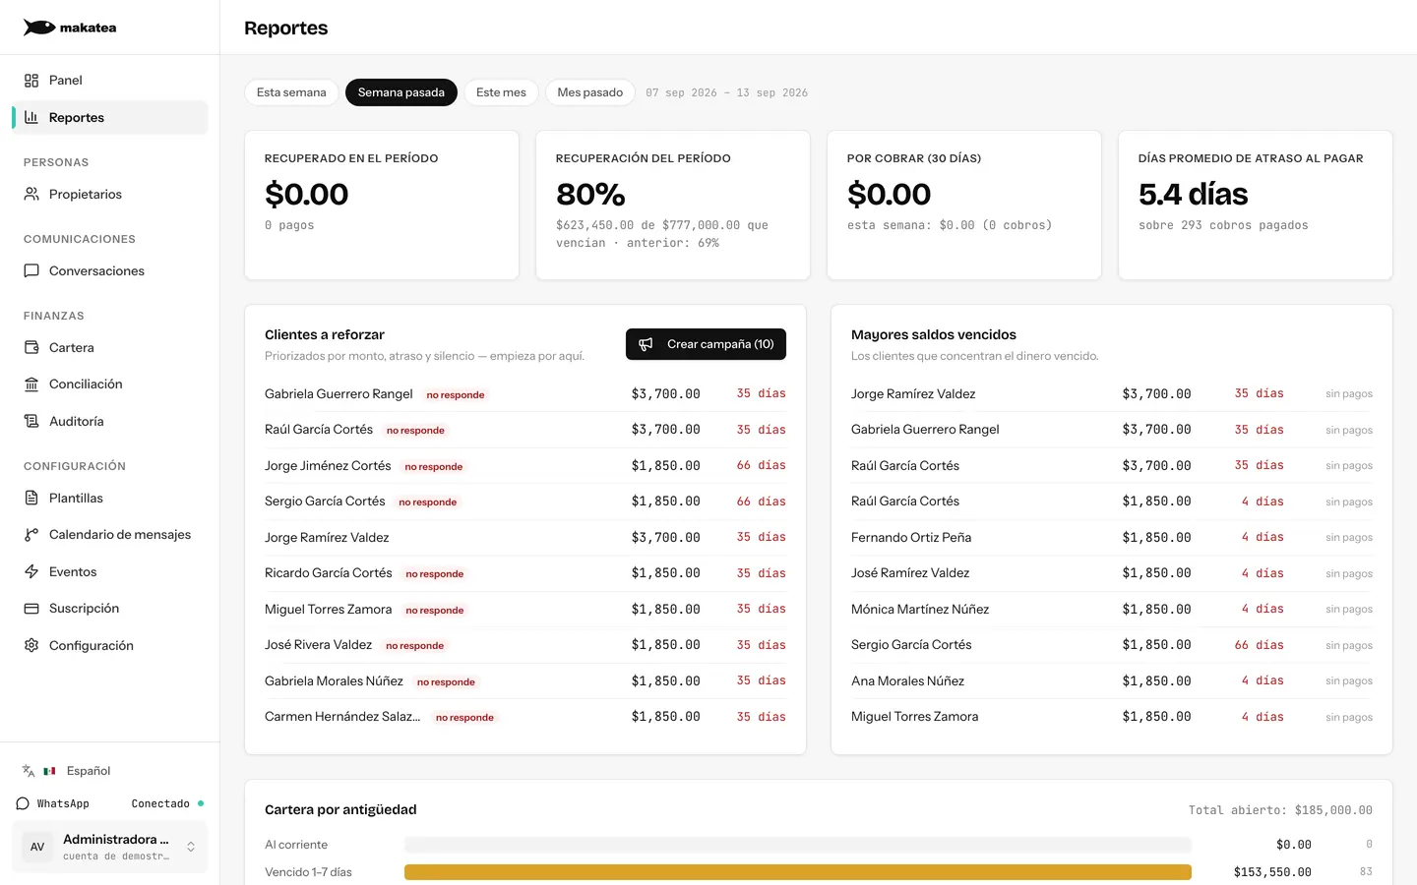Click the AV account avatar
This screenshot has height=885, width=1417.
point(37,847)
